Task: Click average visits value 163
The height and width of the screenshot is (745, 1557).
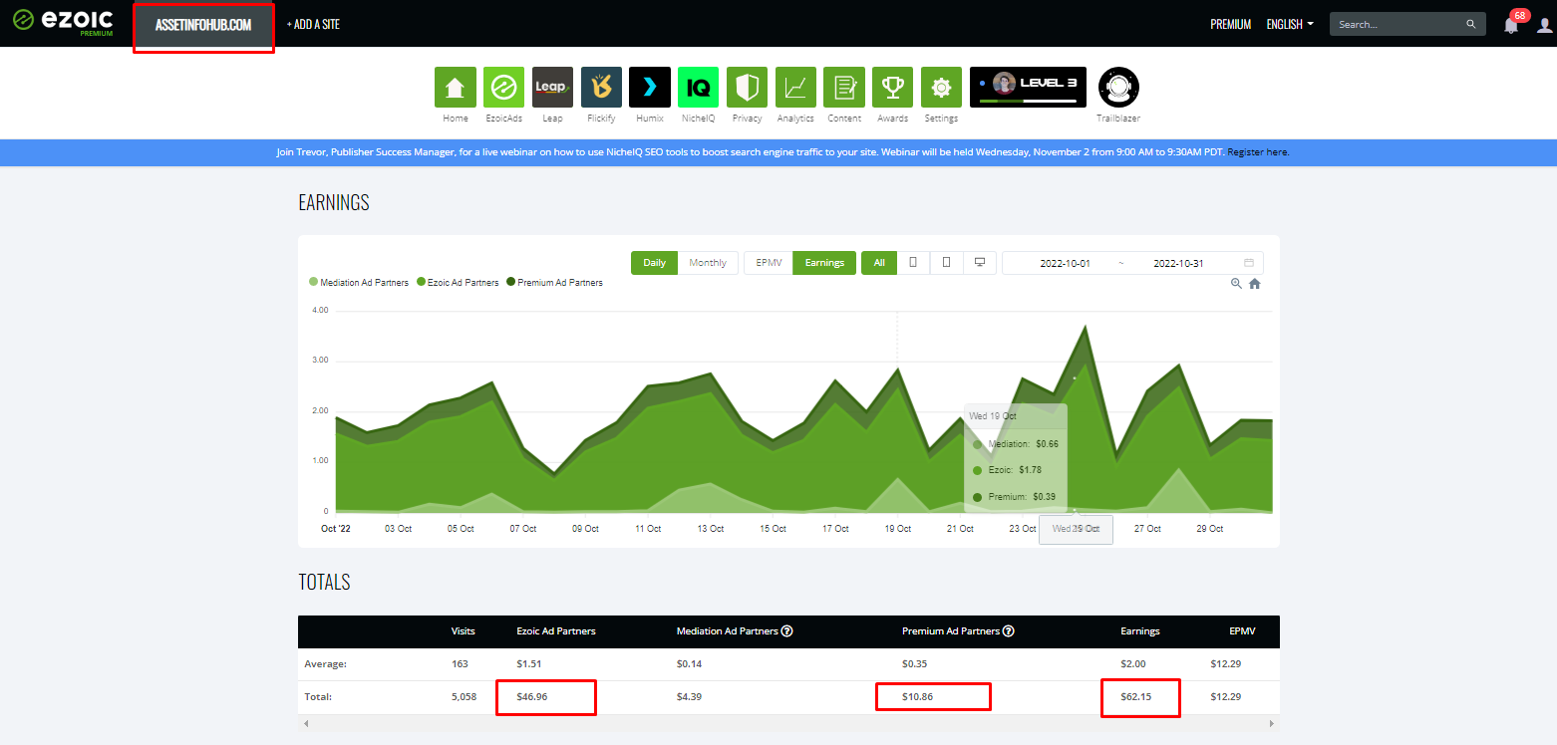Action: (460, 663)
